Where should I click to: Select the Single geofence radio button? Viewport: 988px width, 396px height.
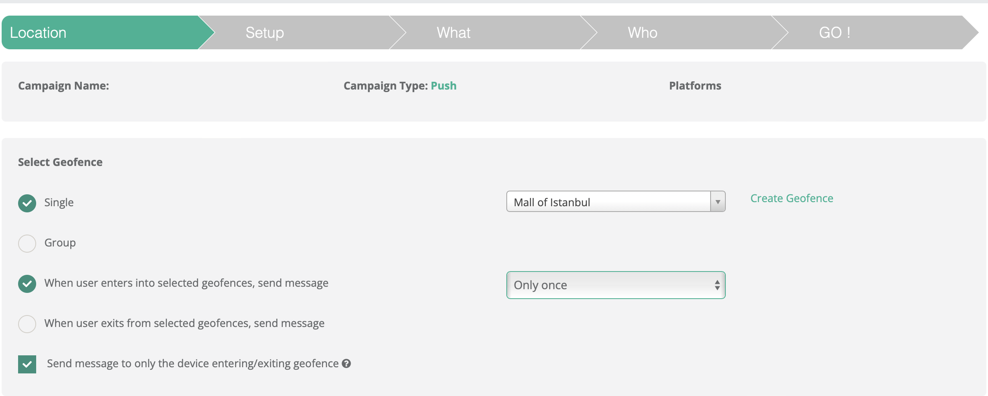click(27, 203)
